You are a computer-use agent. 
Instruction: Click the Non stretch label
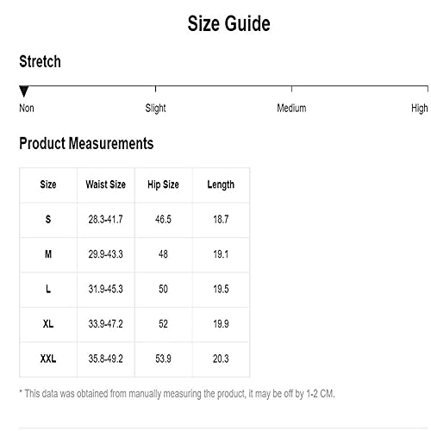click(x=27, y=109)
